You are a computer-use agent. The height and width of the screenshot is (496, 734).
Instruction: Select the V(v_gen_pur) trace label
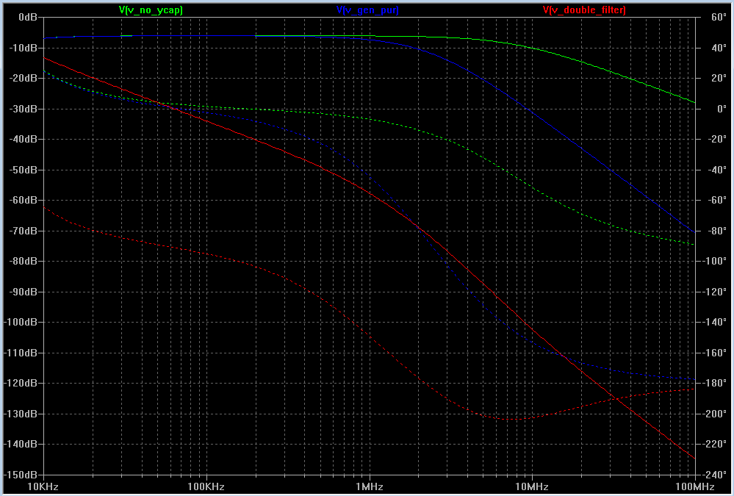[367, 10]
